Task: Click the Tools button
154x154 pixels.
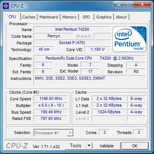Action: tap(76, 146)
